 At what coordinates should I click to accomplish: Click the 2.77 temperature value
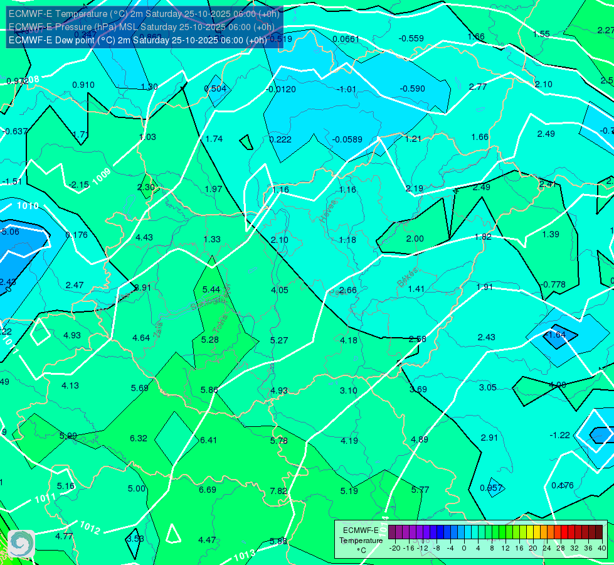[478, 87]
